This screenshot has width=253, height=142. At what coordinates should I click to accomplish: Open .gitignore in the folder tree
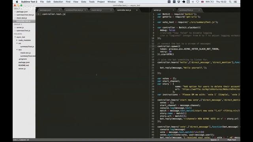[23, 59]
